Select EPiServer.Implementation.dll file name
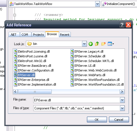Viewport: 137px width, 131px height. (37, 84)
